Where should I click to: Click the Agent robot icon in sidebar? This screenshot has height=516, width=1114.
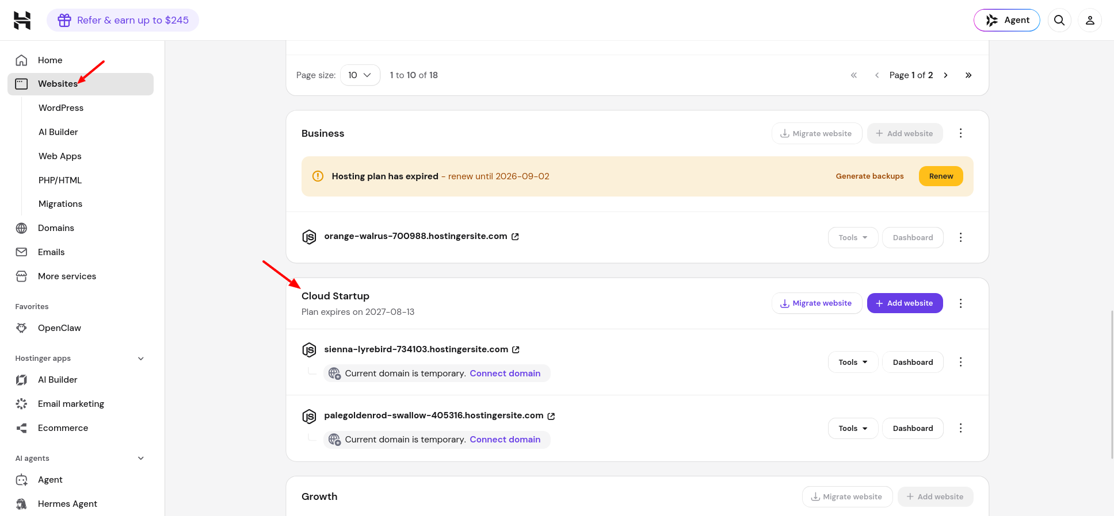click(21, 480)
